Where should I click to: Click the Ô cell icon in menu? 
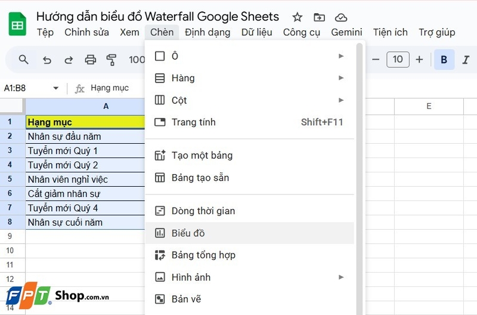[160, 56]
